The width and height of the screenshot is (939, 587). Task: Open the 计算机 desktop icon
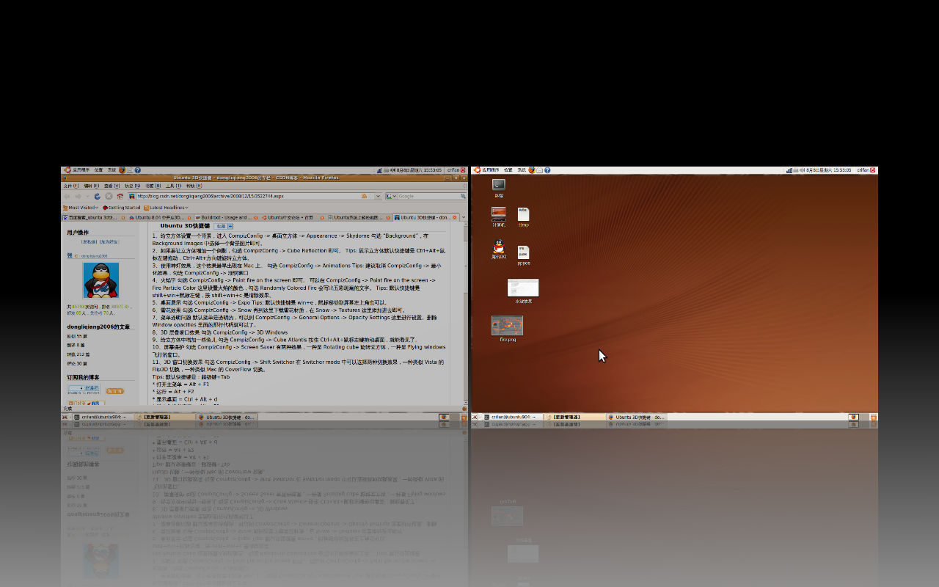click(x=499, y=216)
